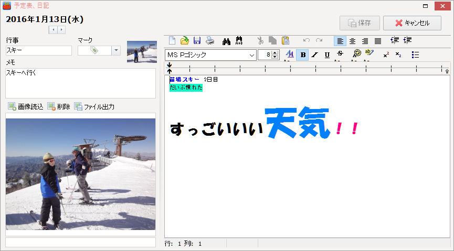
Task: Click the empty field below the photo
Action: click(80, 242)
